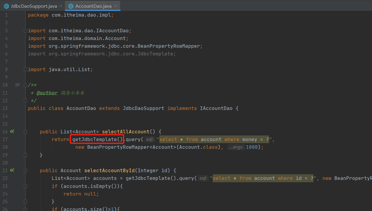Collapse the import block at line 3

(x=26, y=31)
